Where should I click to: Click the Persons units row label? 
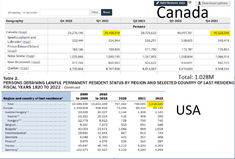pyautogui.click(x=139, y=27)
